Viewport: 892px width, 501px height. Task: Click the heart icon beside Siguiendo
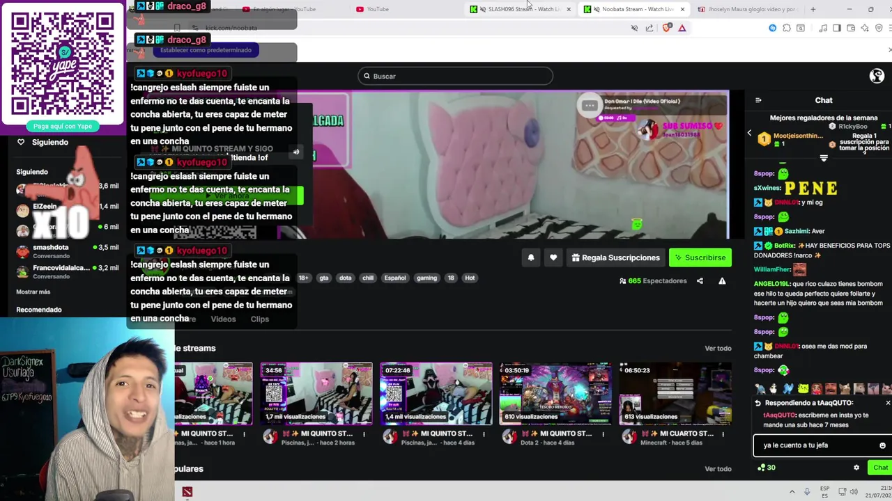point(21,142)
